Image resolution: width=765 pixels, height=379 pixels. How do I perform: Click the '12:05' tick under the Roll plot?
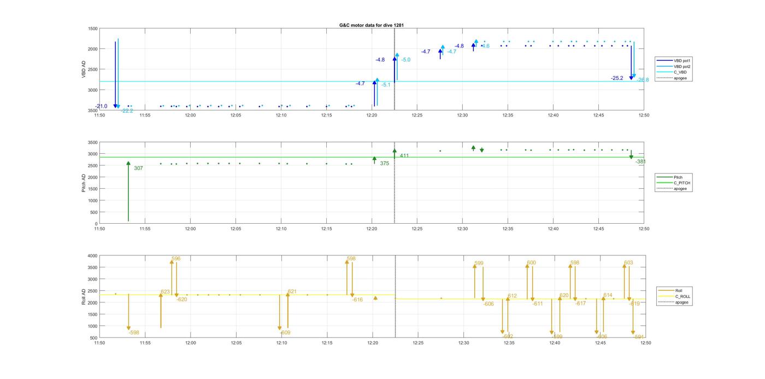236,343
